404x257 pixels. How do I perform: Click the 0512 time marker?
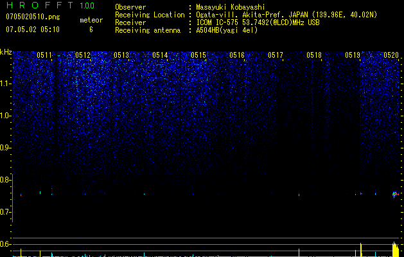pyautogui.click(x=83, y=55)
